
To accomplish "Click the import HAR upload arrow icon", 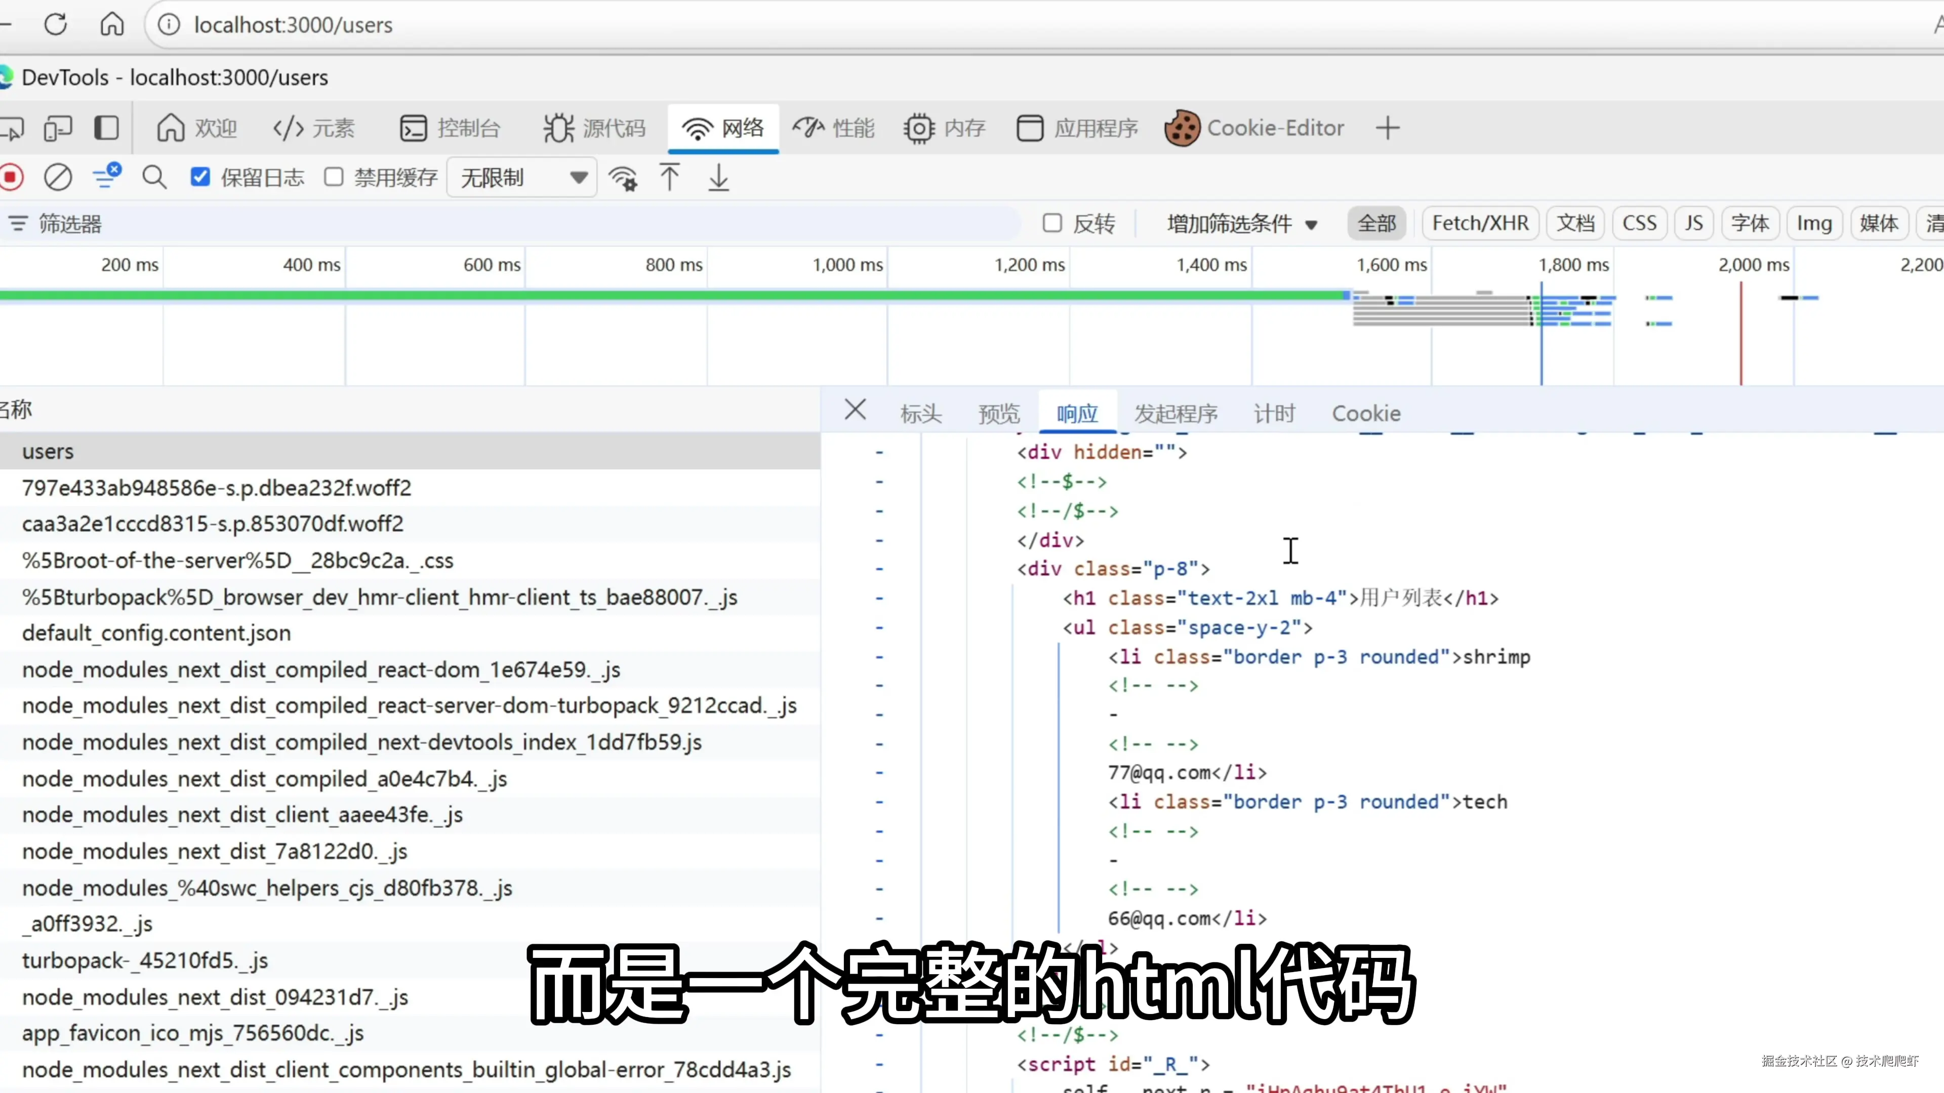I will [x=669, y=178].
